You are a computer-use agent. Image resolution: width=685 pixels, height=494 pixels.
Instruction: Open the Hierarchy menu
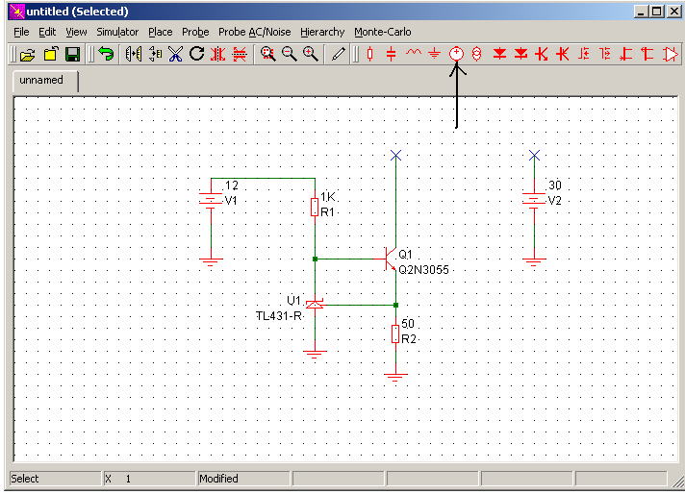point(322,32)
